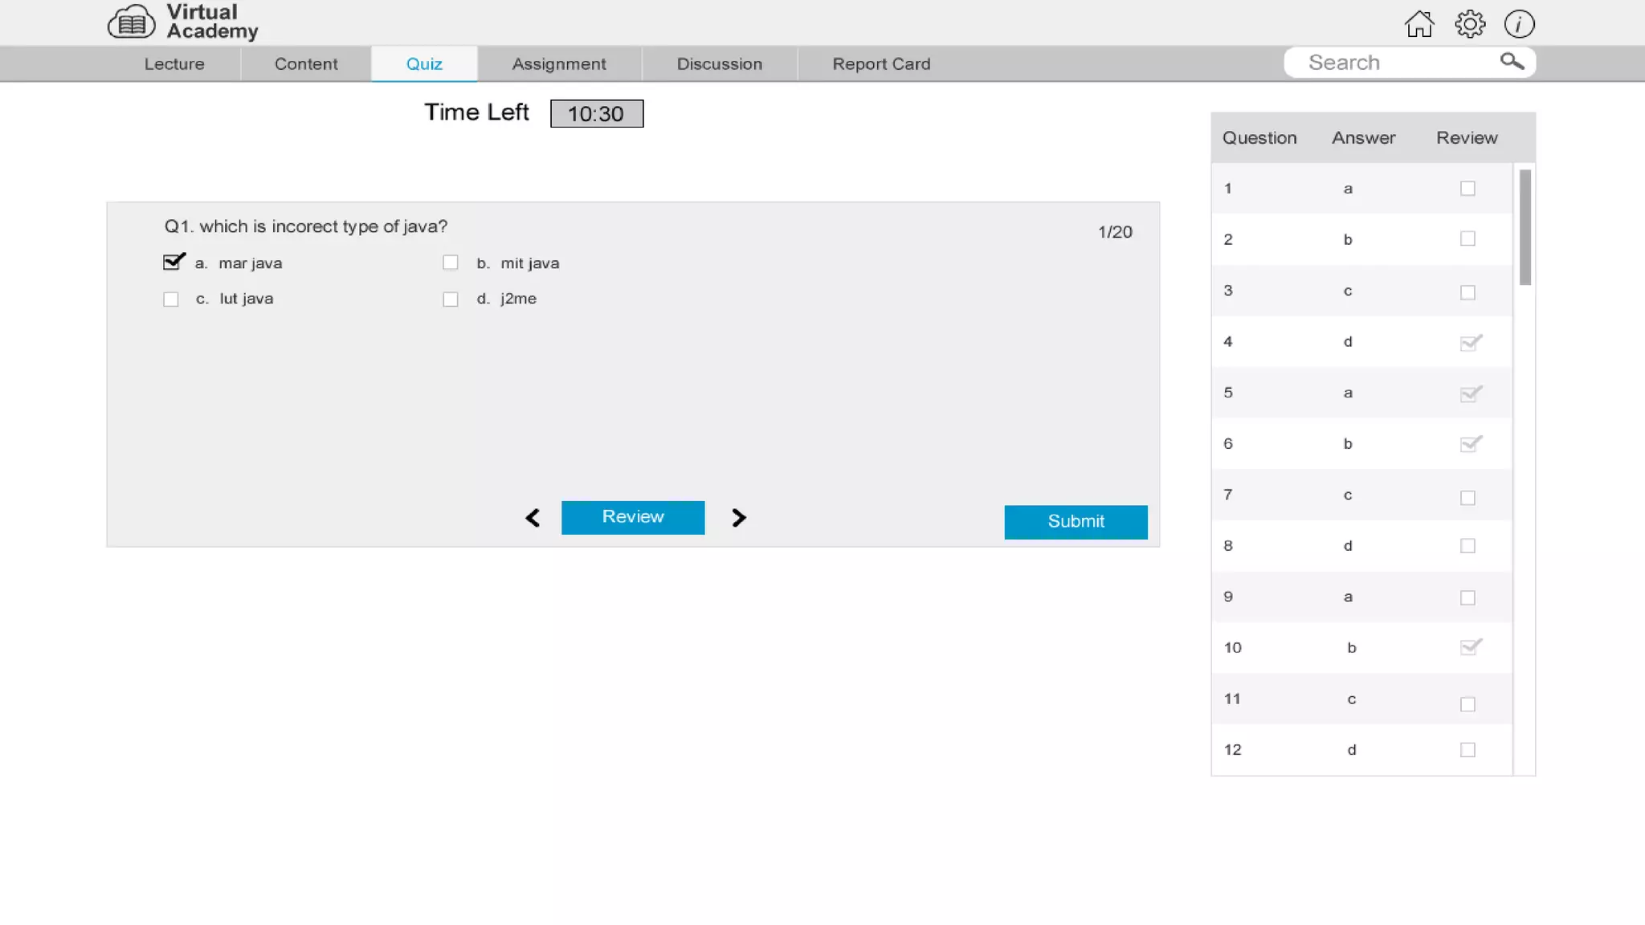Submit the quiz
The height and width of the screenshot is (925, 1645).
(x=1076, y=522)
